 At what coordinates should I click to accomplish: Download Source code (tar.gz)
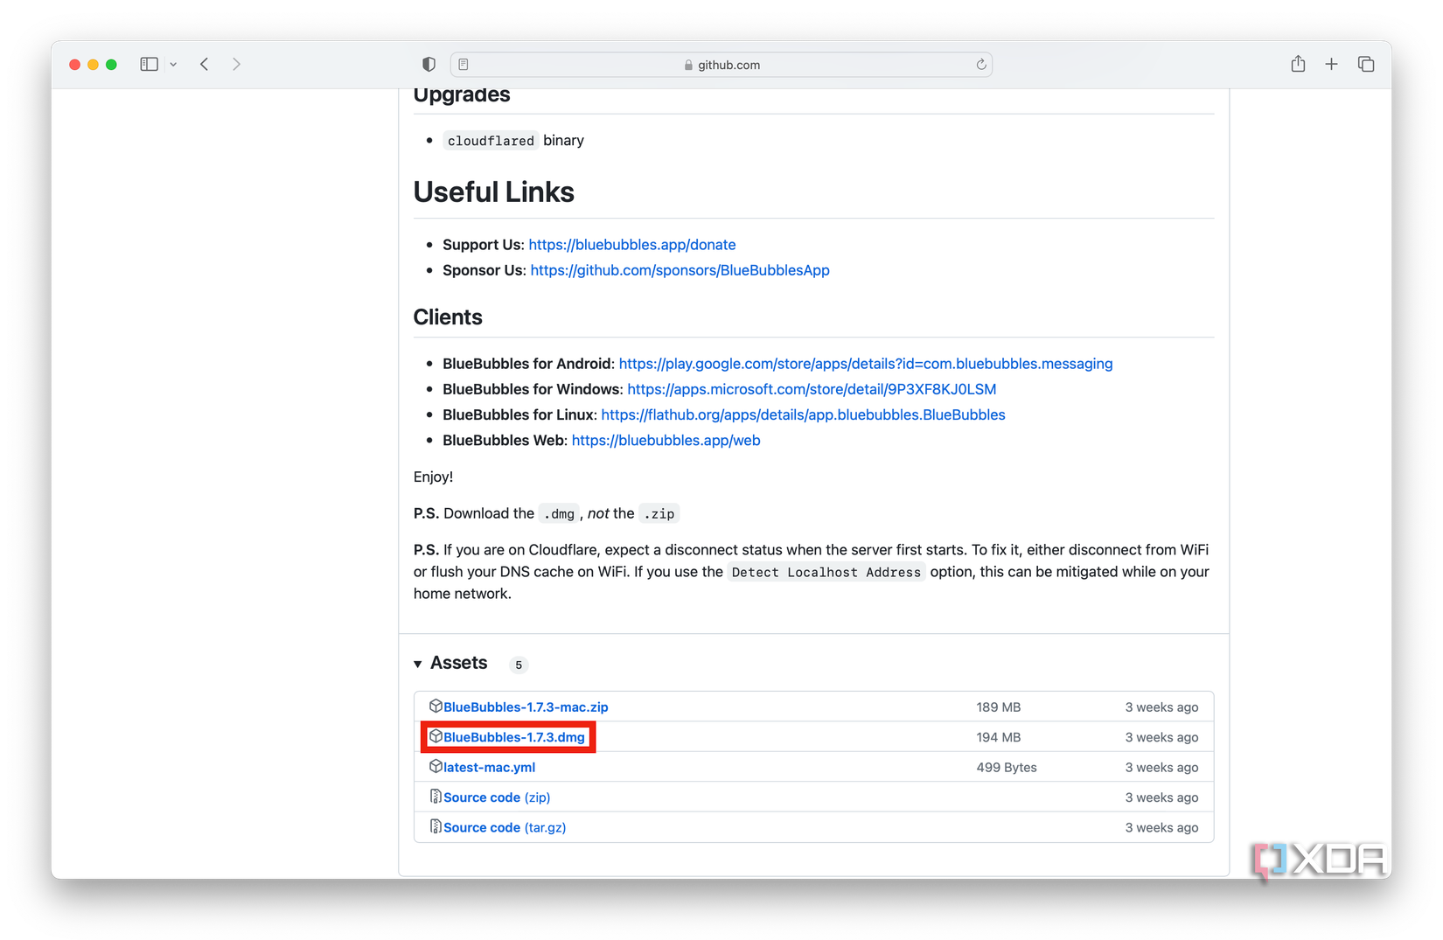click(504, 828)
